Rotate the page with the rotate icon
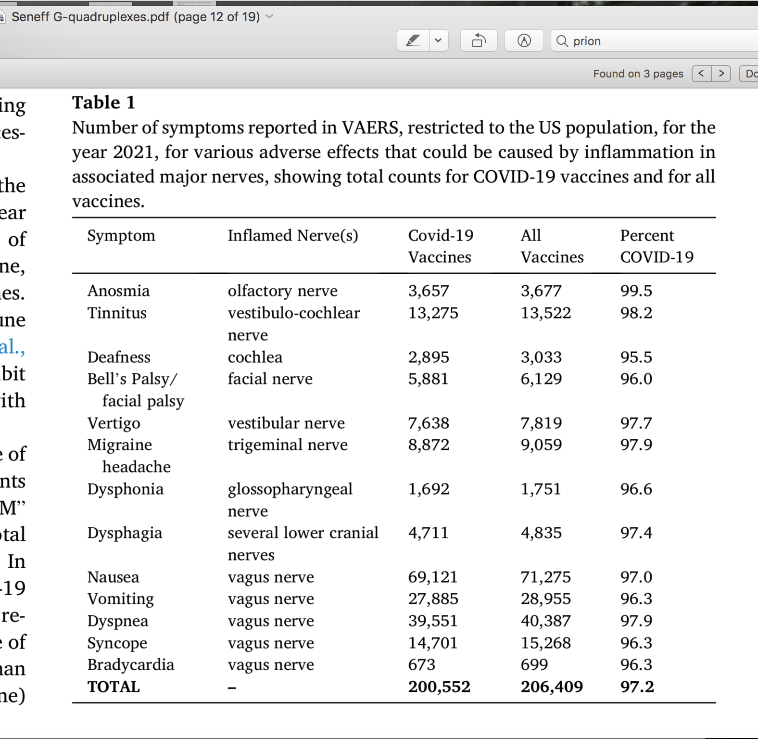 click(x=479, y=41)
